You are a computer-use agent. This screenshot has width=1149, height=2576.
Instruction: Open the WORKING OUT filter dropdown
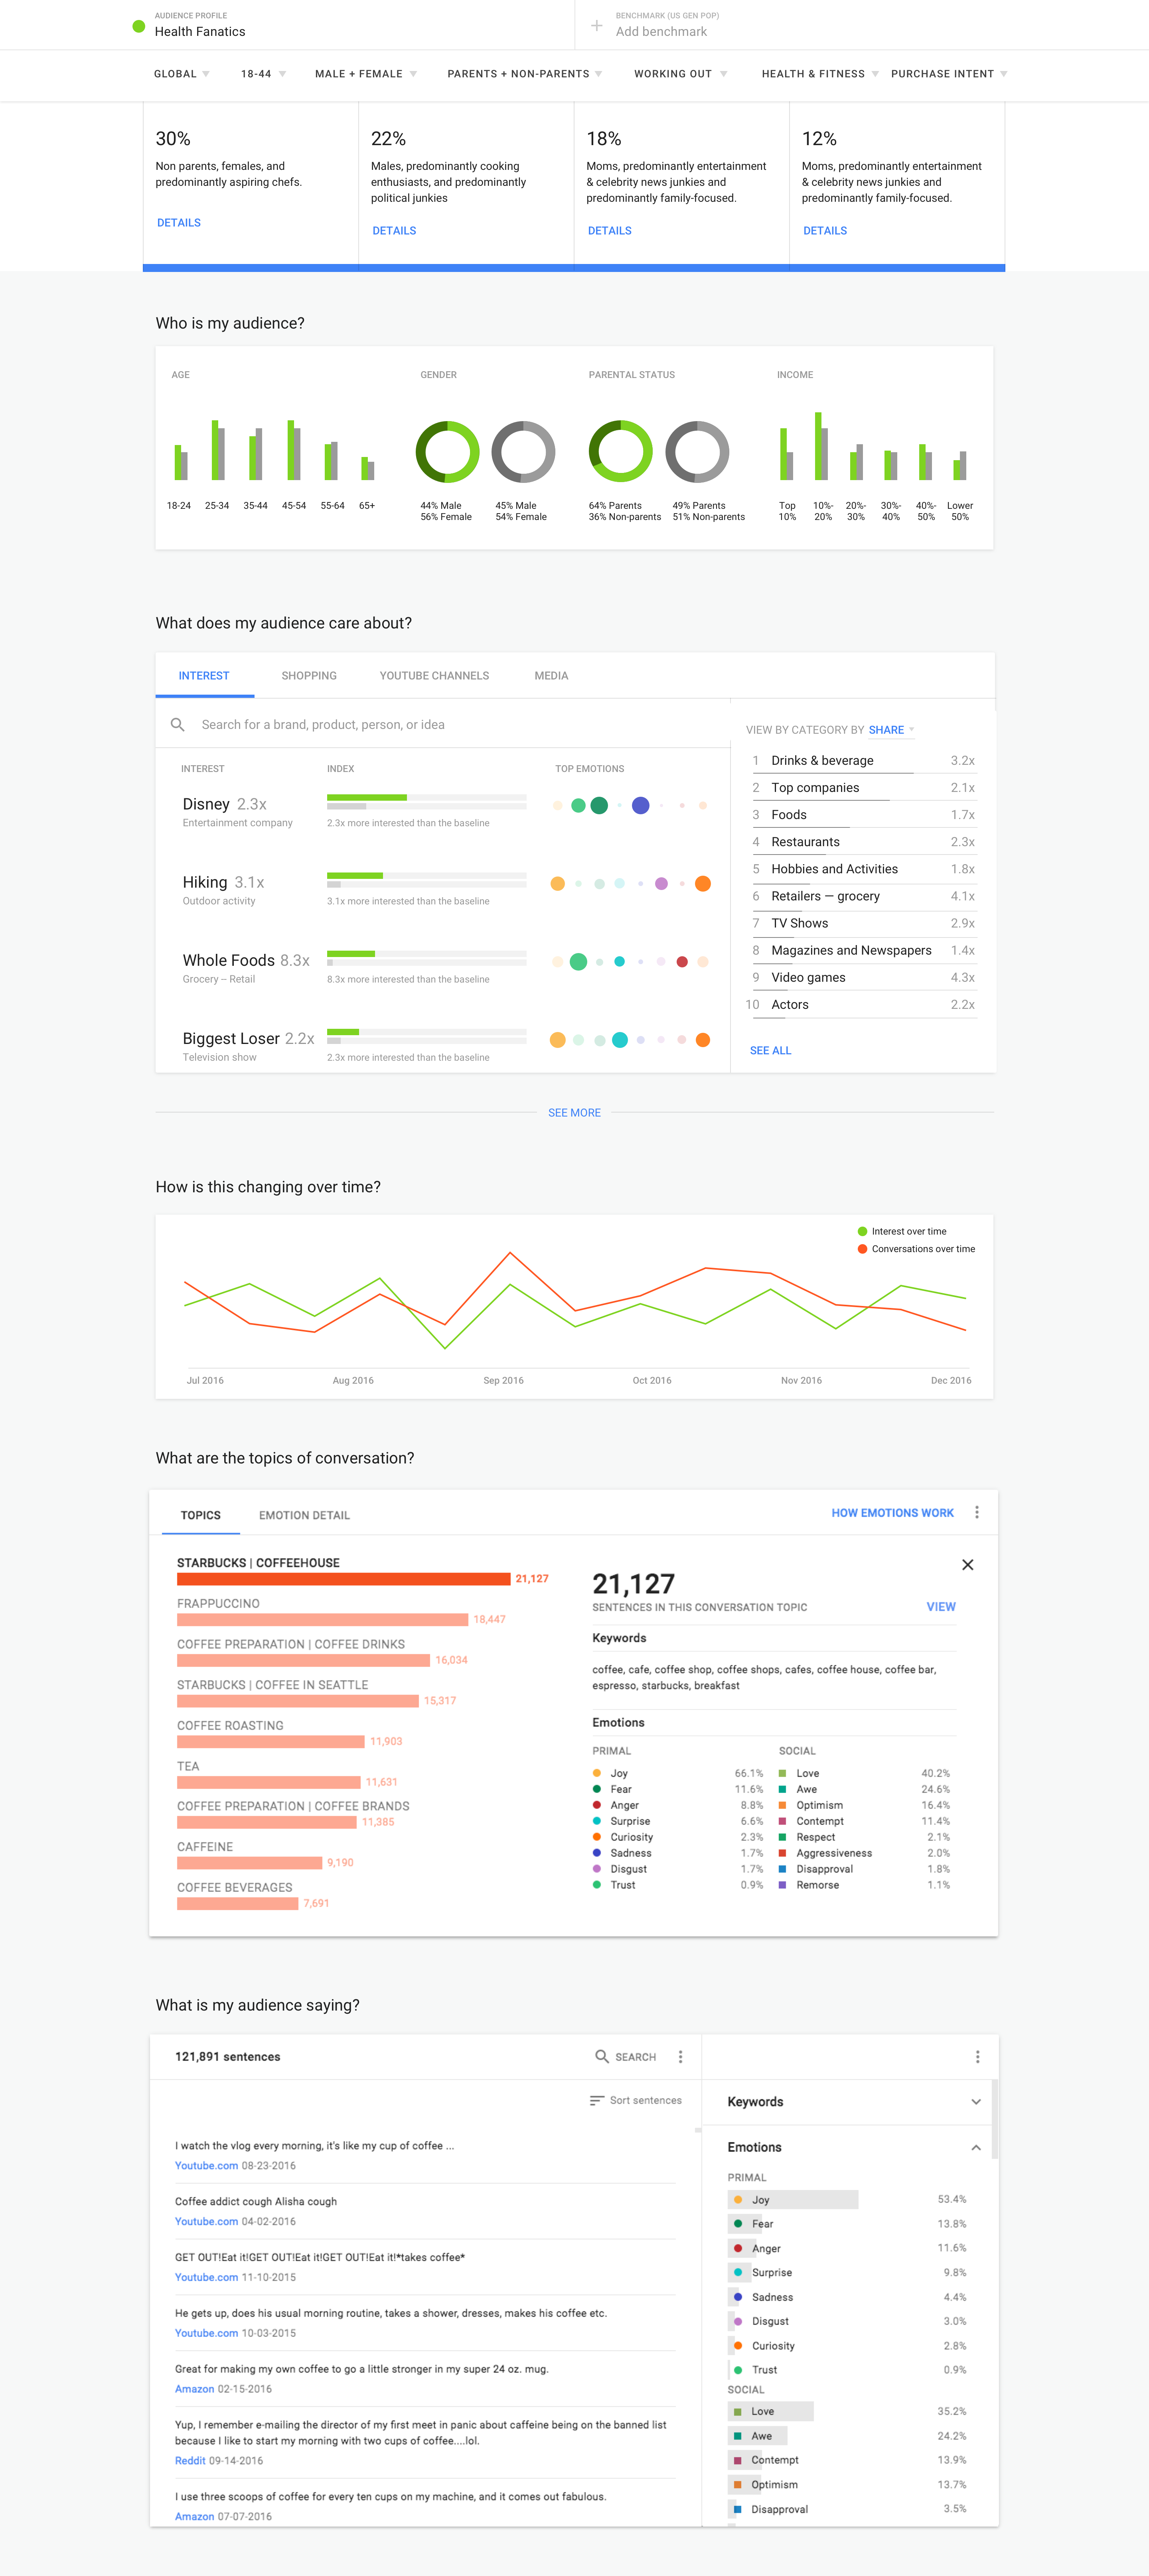coord(681,74)
